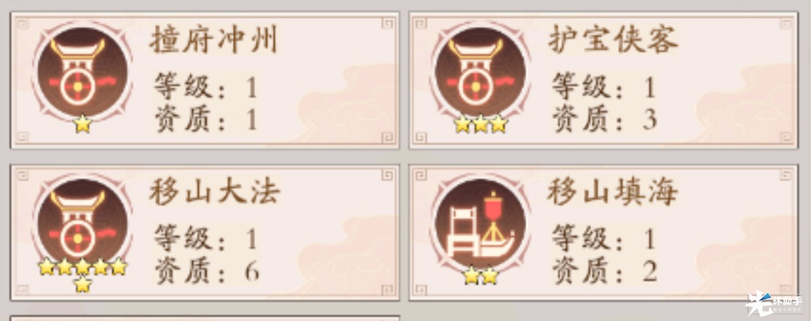Click 资质: 6 on the 移山大法 card
The width and height of the screenshot is (811, 321).
[206, 271]
